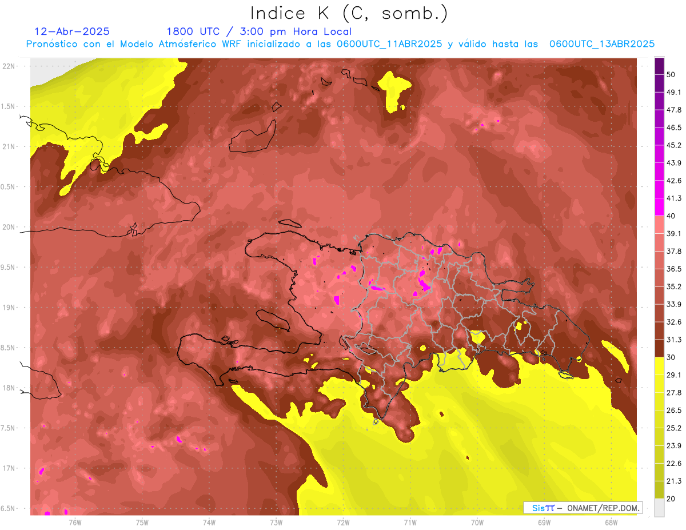Click the '21N' latitude axis label
The width and height of the screenshot is (686, 530).
pyautogui.click(x=9, y=146)
